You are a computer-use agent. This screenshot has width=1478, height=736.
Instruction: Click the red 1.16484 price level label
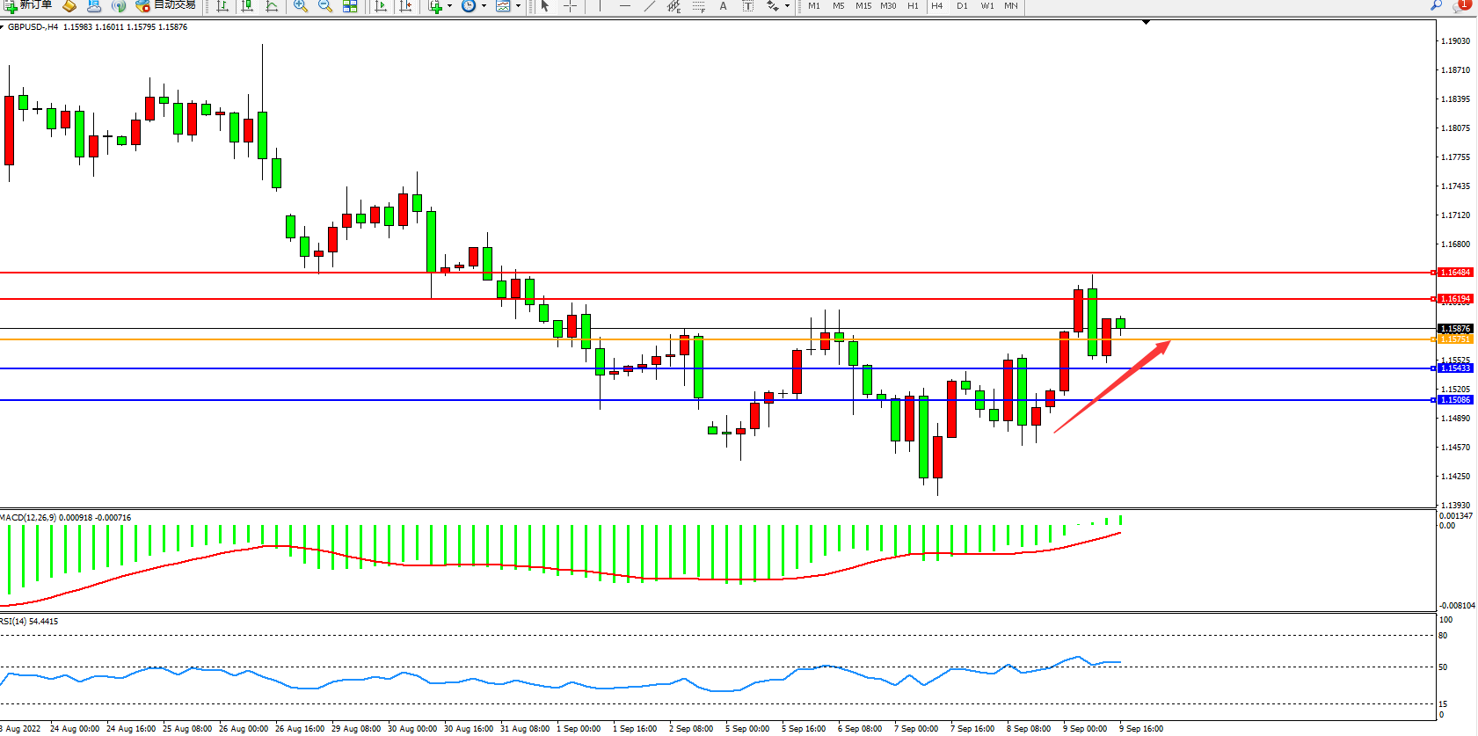[1455, 273]
